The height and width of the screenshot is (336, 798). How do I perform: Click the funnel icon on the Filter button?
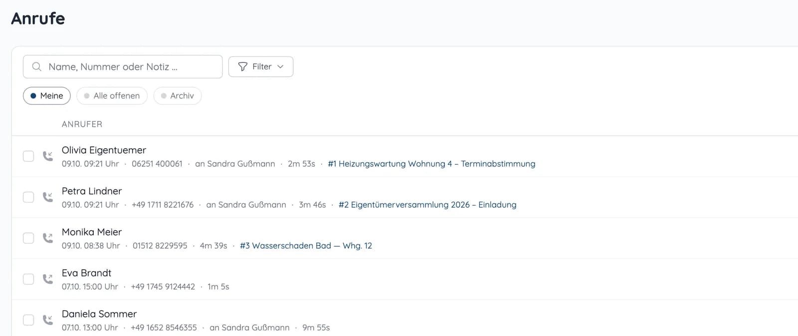tap(242, 66)
